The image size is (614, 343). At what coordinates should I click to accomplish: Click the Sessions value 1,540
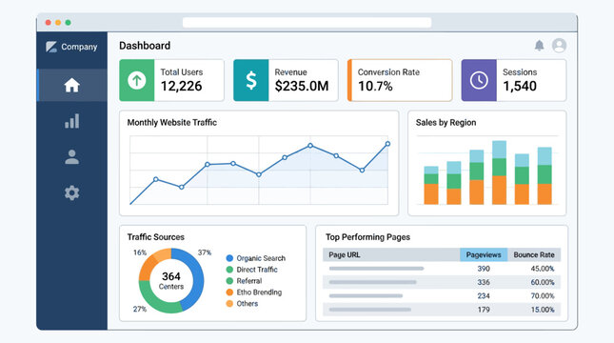click(520, 87)
